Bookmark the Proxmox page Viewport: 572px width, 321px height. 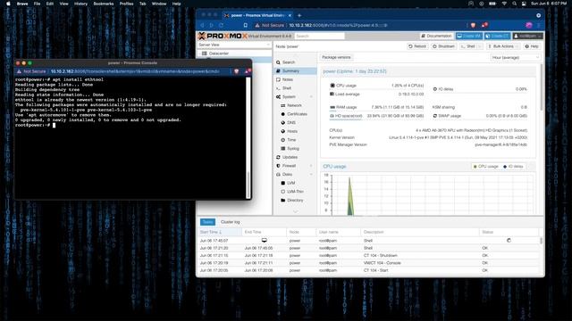246,25
